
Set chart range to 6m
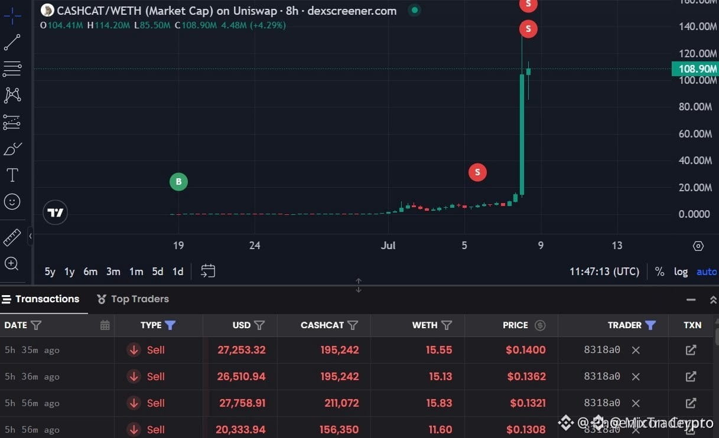(x=90, y=272)
